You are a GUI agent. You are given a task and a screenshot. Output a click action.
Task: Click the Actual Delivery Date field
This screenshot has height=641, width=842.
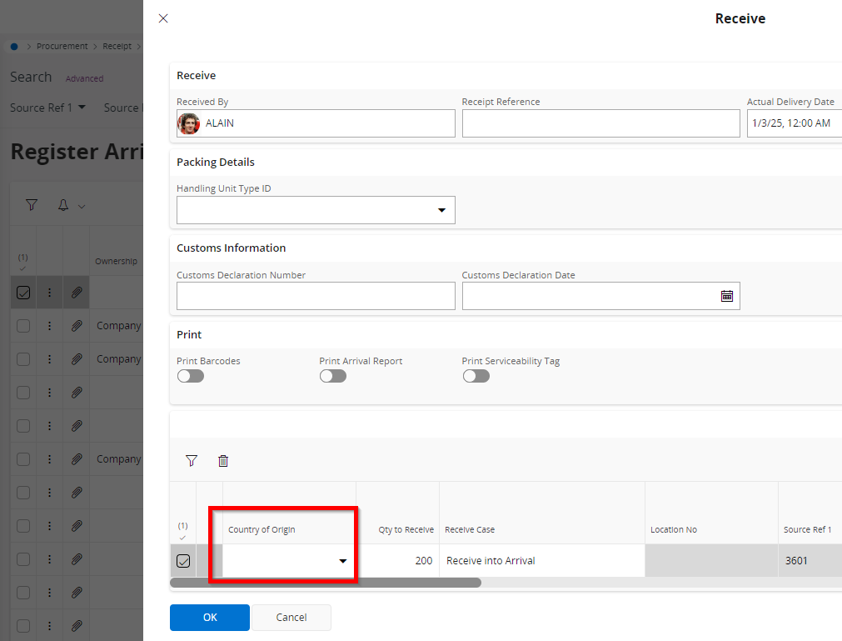point(795,123)
